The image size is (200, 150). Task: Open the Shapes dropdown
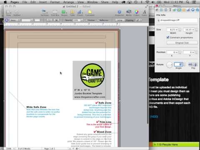click(64, 13)
